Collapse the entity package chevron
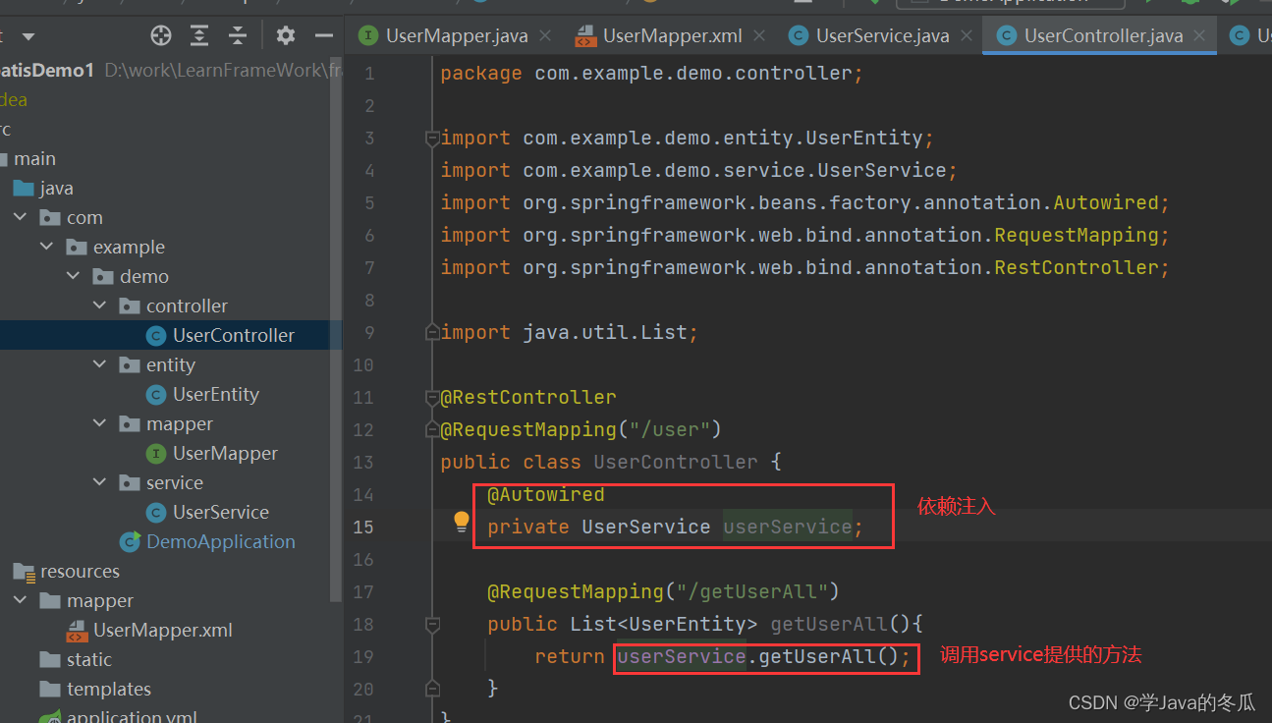The image size is (1272, 723). pos(99,364)
